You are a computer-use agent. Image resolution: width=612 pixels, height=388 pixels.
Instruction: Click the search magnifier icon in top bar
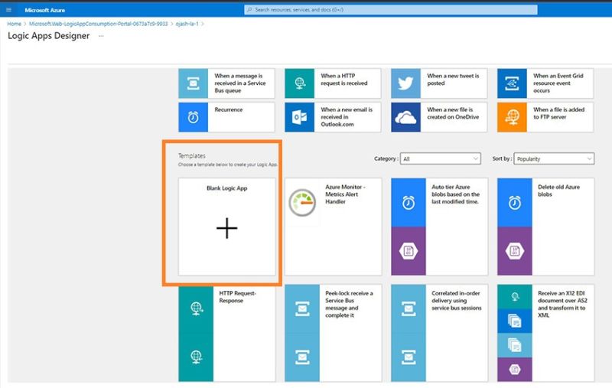[250, 10]
